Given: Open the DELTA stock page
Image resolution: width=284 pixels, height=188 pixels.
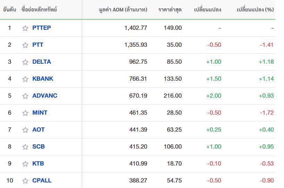Looking at the screenshot, I should [42, 62].
